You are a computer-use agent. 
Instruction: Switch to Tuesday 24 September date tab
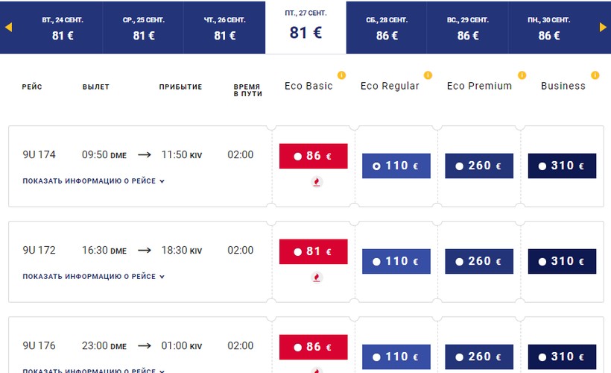click(63, 28)
